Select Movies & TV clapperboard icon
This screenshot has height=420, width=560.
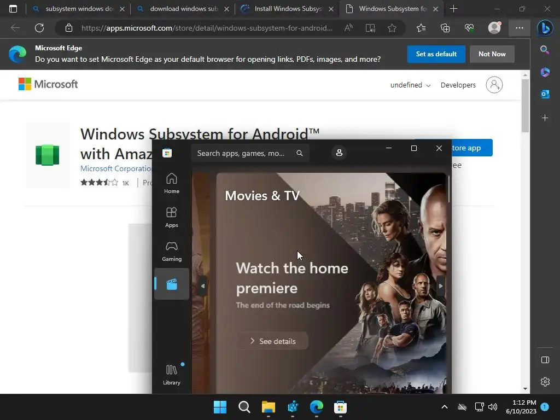pos(171,284)
